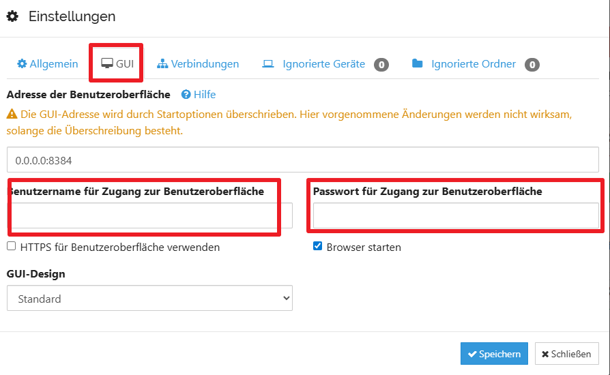
Task: Click the GUI address field showing 0.0.0.0:8384
Action: 302,160
